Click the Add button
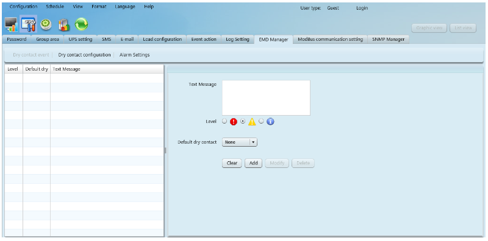Viewport: 488px width, 241px height. pos(253,163)
